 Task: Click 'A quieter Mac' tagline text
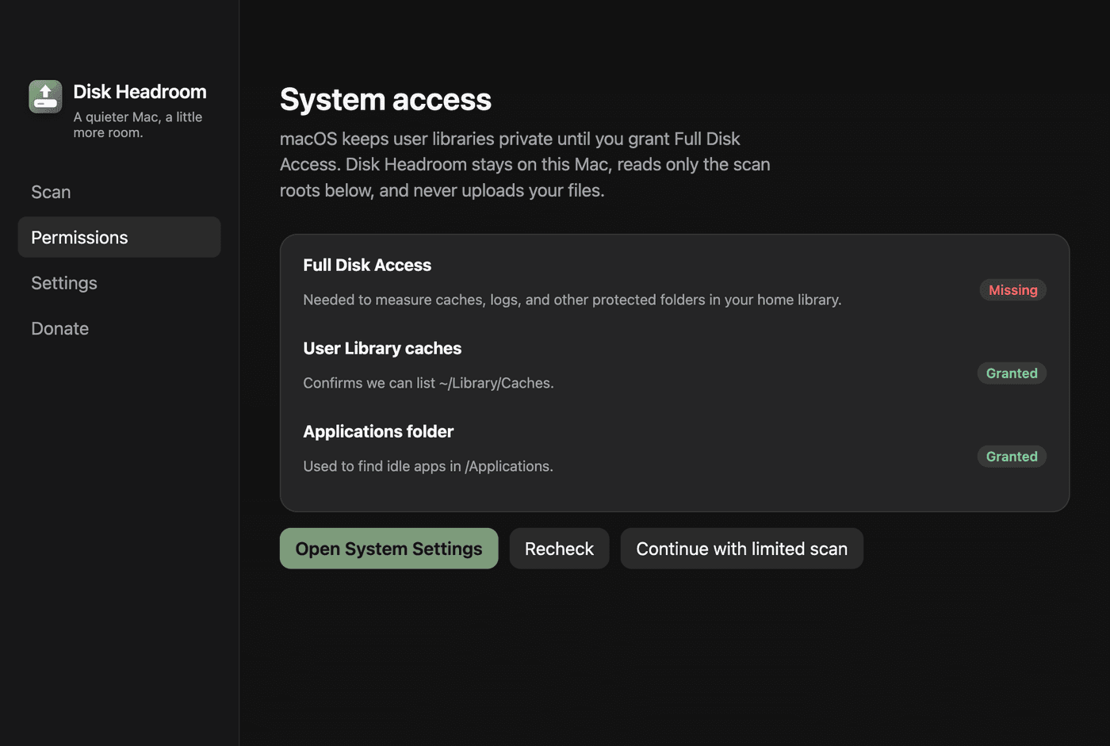pos(138,124)
